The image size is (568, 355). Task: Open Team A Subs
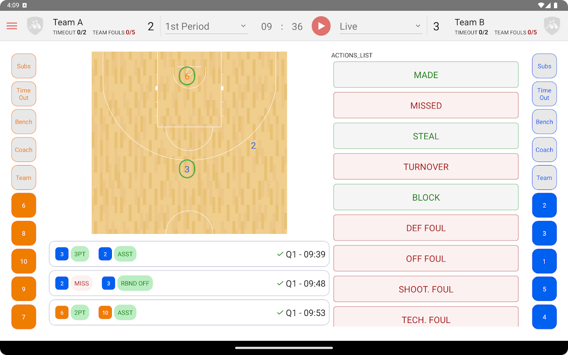pyautogui.click(x=24, y=66)
